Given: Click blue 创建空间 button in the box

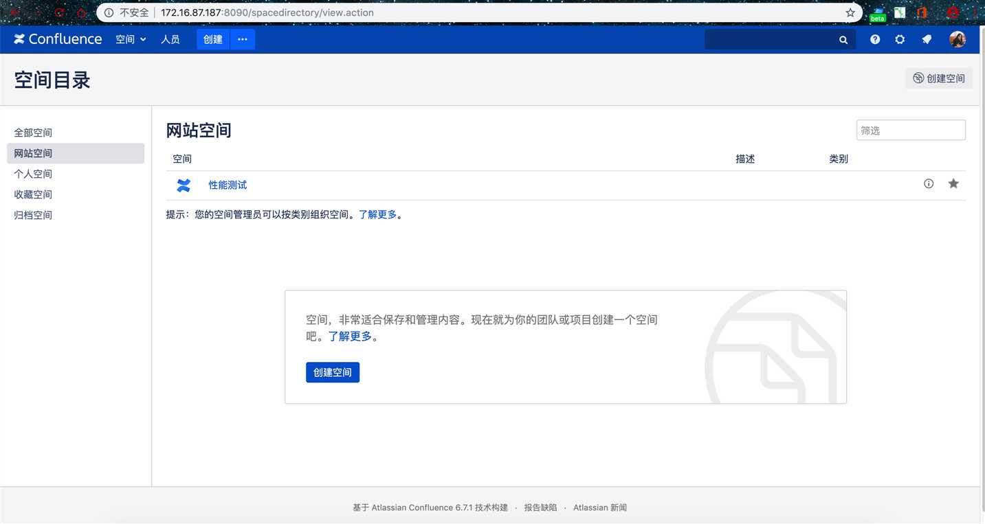Looking at the screenshot, I should click(333, 372).
